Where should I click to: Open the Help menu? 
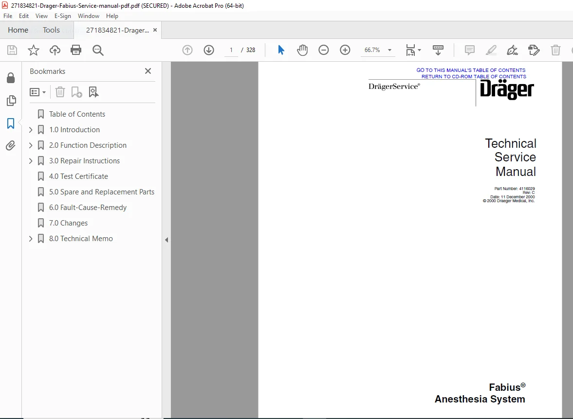point(112,16)
